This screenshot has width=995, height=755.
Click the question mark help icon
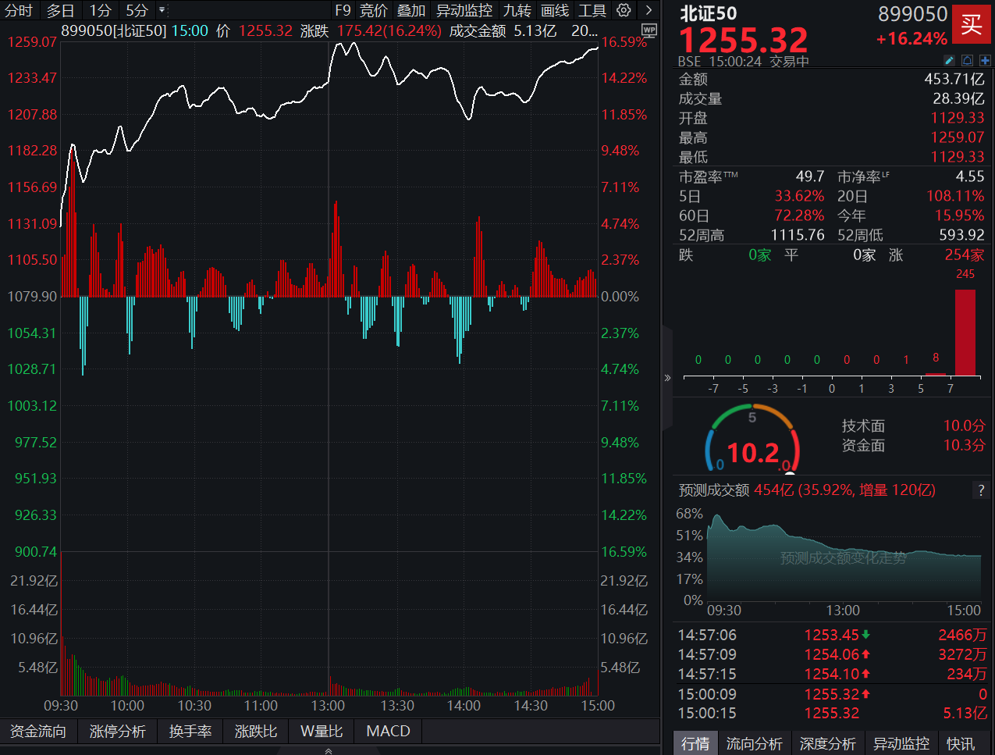(981, 490)
